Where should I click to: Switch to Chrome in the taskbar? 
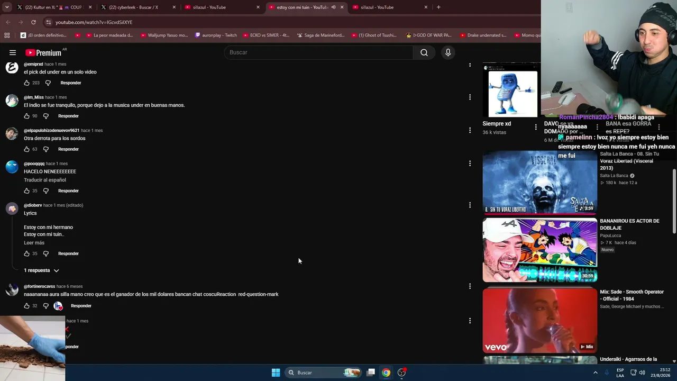(386, 373)
